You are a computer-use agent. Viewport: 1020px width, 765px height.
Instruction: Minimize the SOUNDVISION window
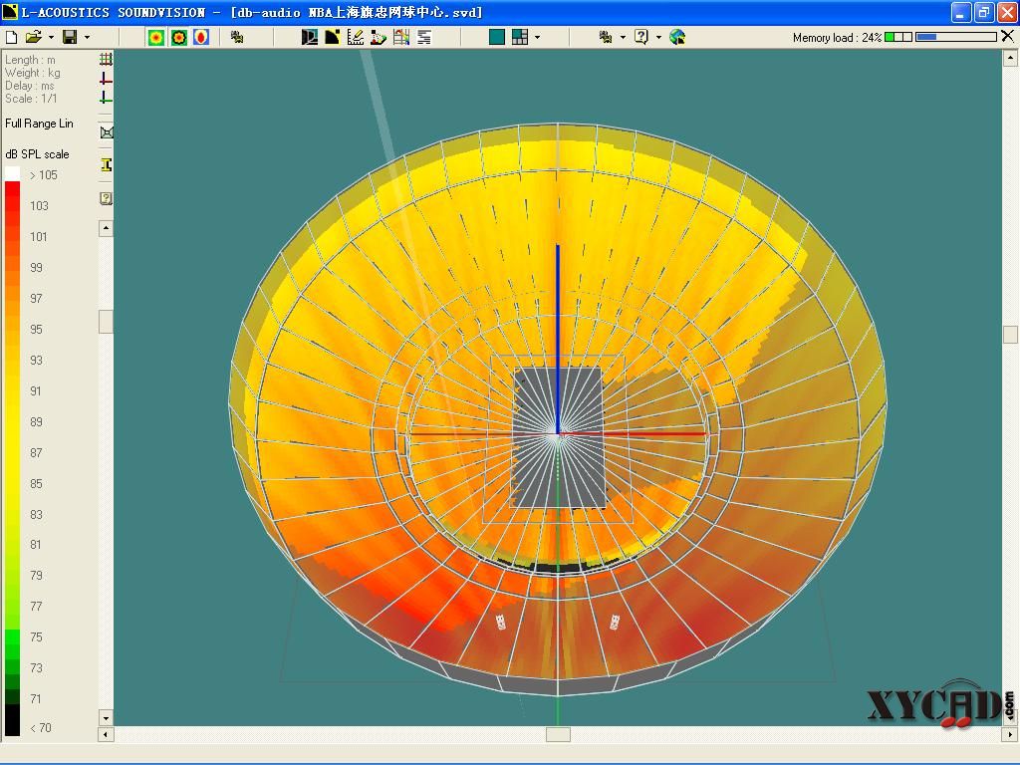coord(961,12)
